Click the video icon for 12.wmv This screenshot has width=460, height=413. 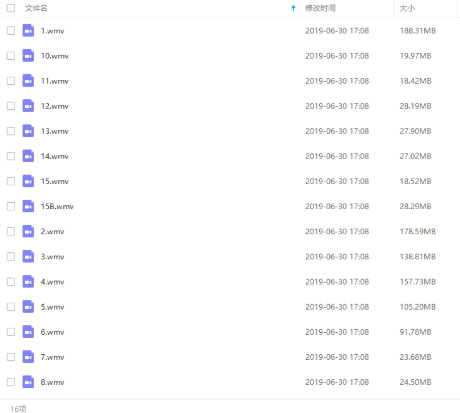tap(28, 106)
